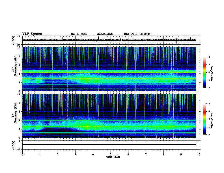Viewport: 224px width, 173px height.
Task: Click the ch.1 spectrogram color bar
Action: pos(204,72)
